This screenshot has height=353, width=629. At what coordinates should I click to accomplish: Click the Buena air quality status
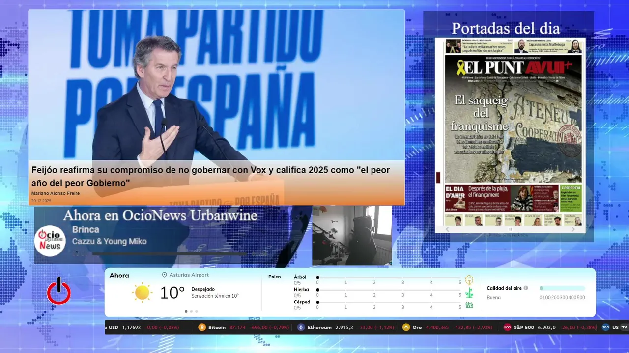tap(494, 298)
